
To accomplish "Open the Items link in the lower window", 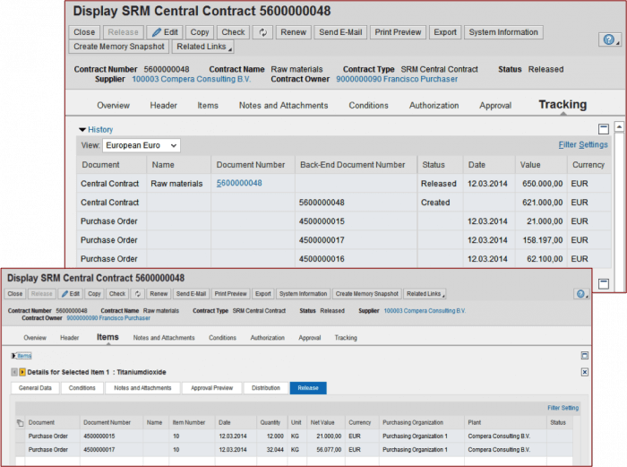I will [x=24, y=356].
